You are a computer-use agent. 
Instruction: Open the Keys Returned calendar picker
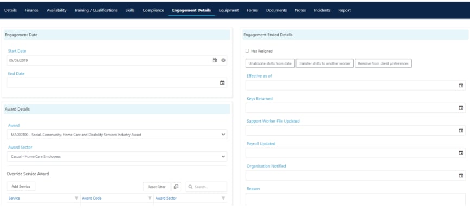pyautogui.click(x=461, y=108)
